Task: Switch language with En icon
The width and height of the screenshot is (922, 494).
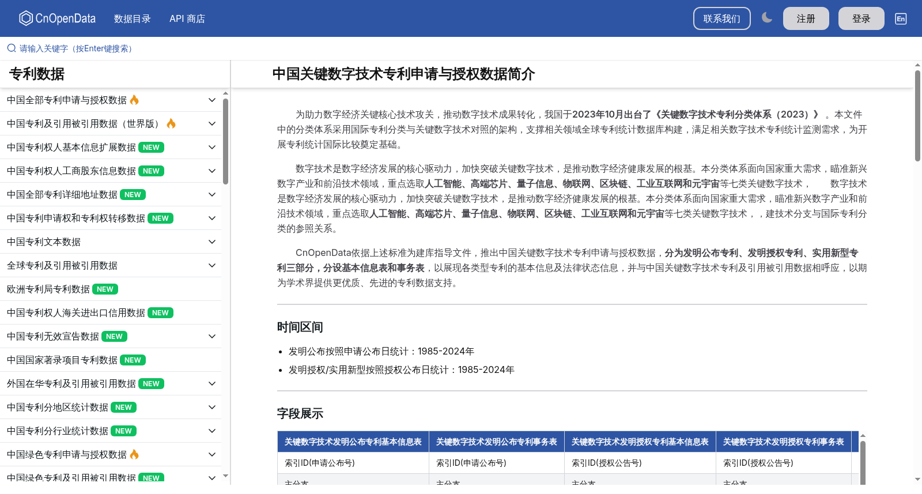Action: (x=901, y=18)
